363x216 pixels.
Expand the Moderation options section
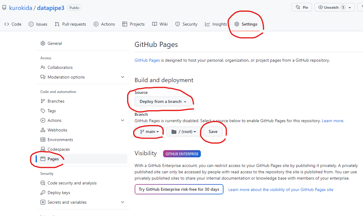tap(123, 77)
